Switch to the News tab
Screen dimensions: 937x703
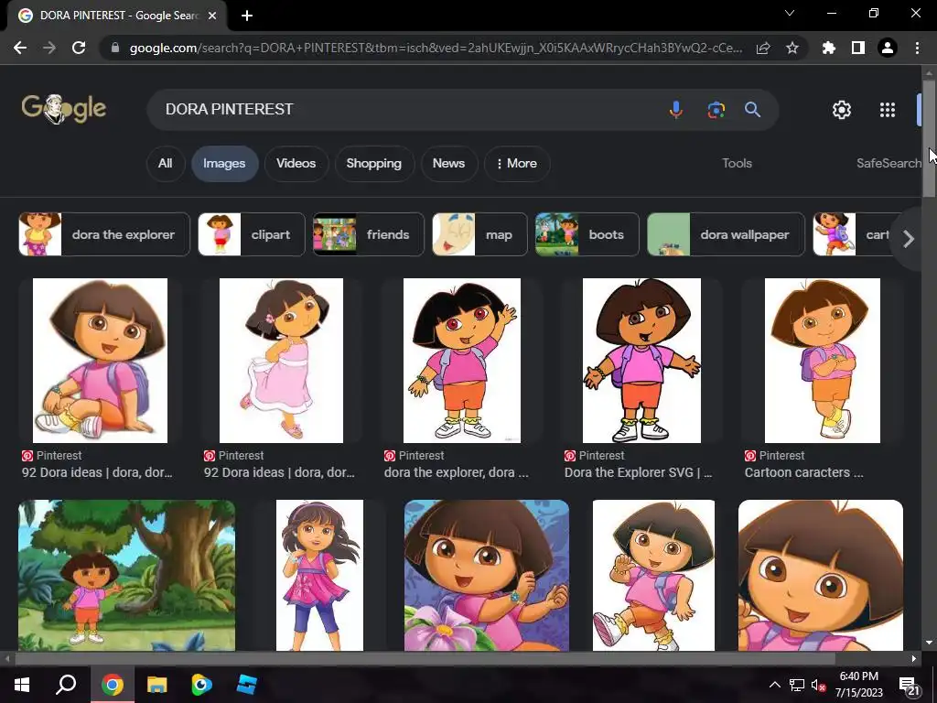coord(448,163)
